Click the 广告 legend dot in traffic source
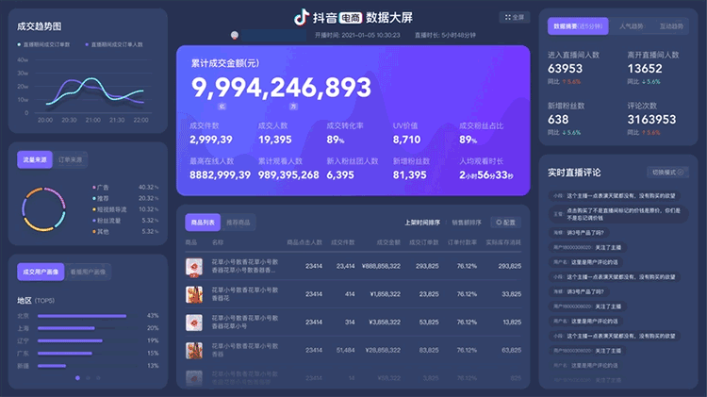The image size is (707, 397). pyautogui.click(x=94, y=187)
